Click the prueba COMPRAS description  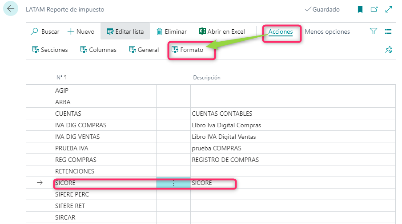coord(217,148)
